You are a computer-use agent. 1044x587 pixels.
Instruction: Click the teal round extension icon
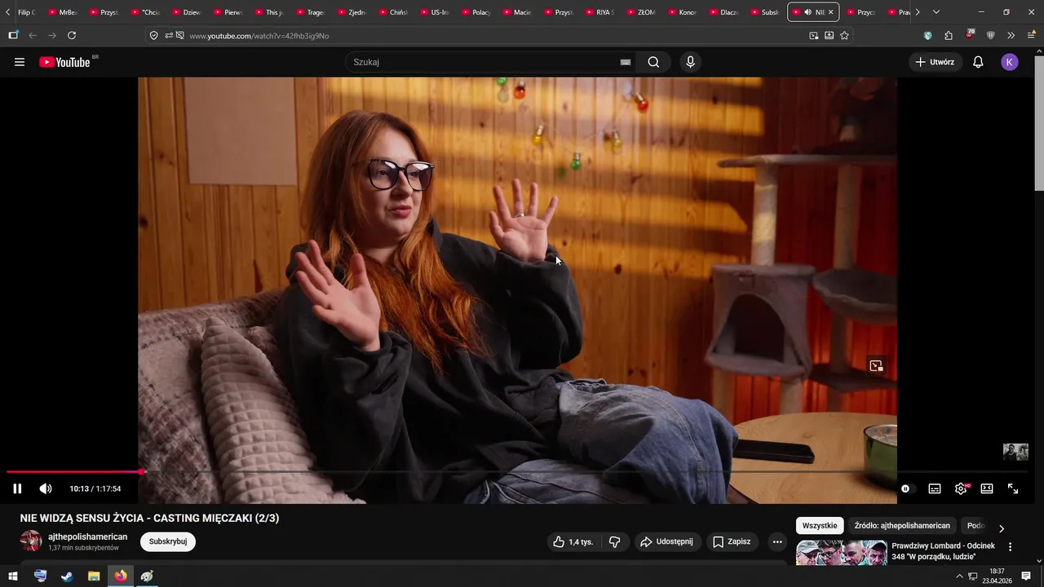(927, 35)
